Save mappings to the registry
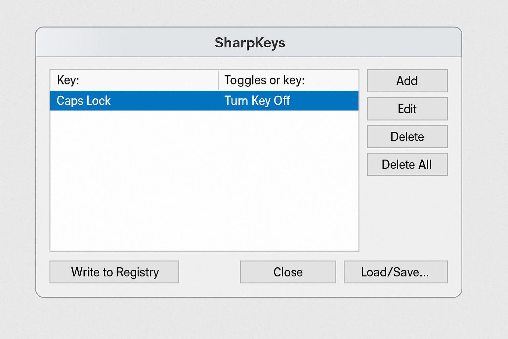Viewport: 508px width, 339px height. click(114, 272)
